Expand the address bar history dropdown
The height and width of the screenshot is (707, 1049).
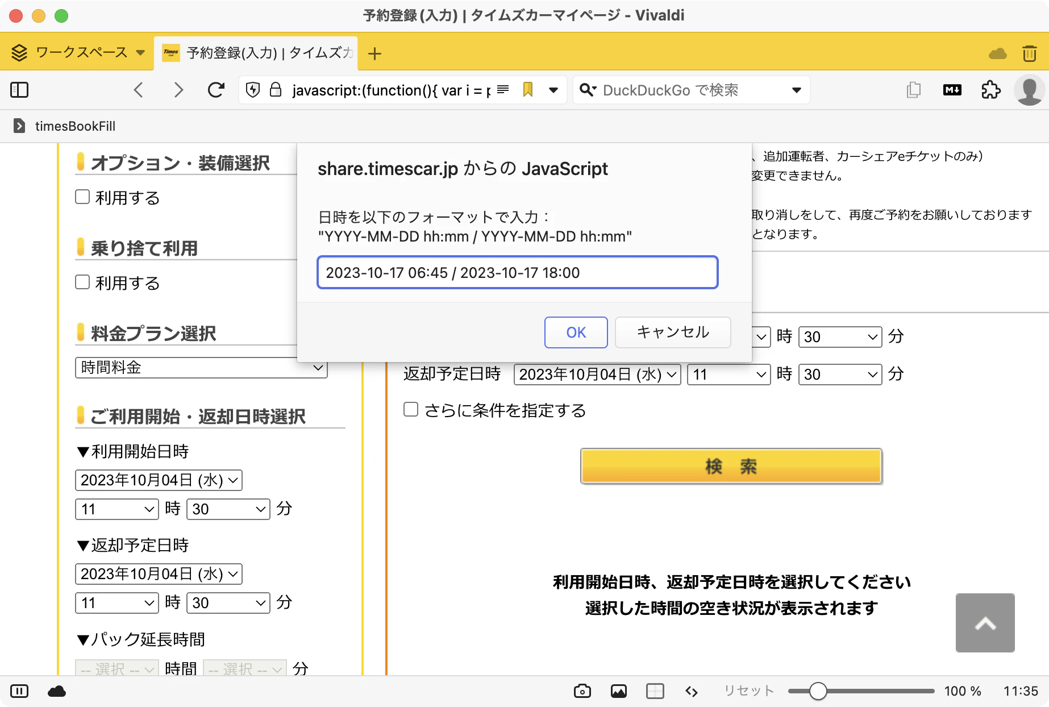point(553,90)
